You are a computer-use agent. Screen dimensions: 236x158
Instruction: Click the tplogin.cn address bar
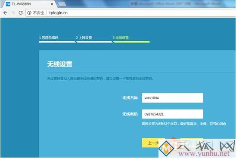click(x=131, y=13)
